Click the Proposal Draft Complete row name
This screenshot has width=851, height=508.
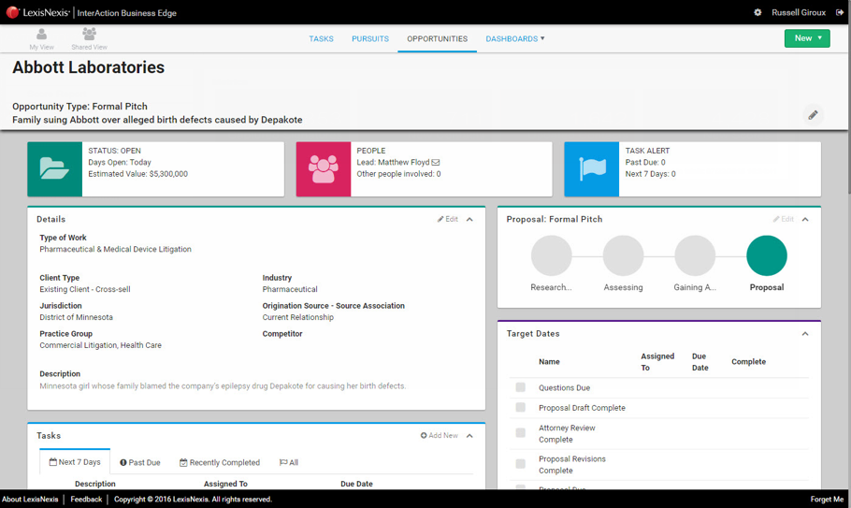pyautogui.click(x=582, y=408)
